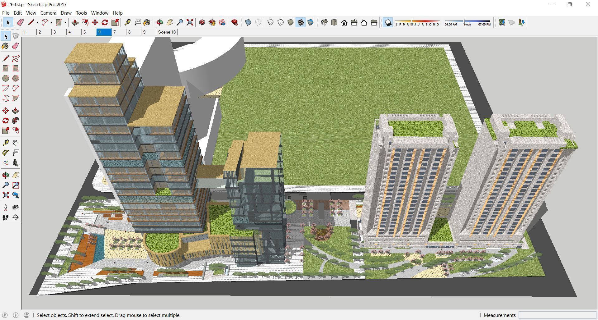Toggle X-Ray face style

pyautogui.click(x=248, y=22)
